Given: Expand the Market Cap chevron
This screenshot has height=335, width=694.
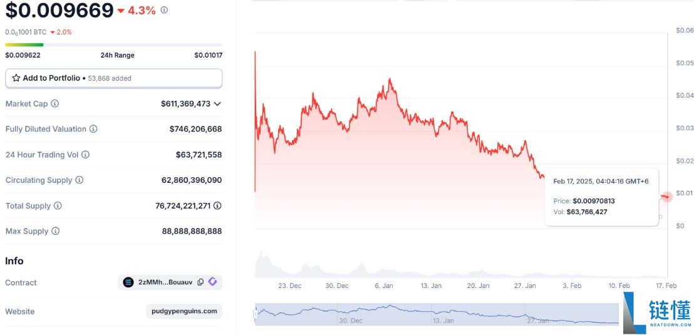Looking at the screenshot, I should click(x=217, y=104).
